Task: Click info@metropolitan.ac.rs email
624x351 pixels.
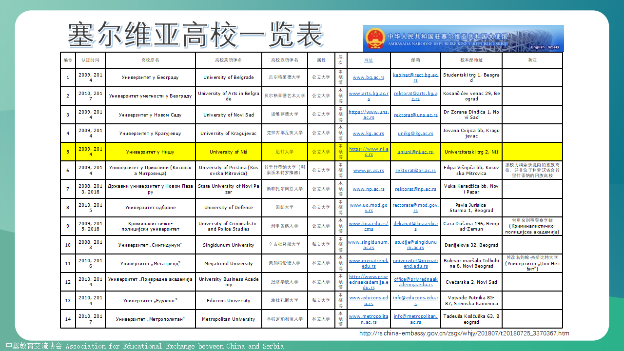Action: coord(415,319)
